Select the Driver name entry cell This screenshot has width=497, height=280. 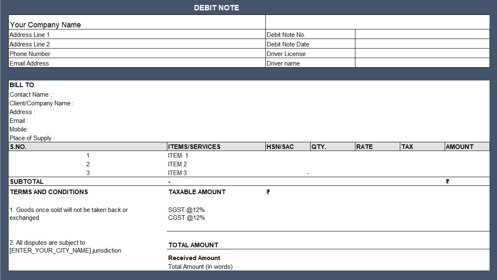point(421,63)
